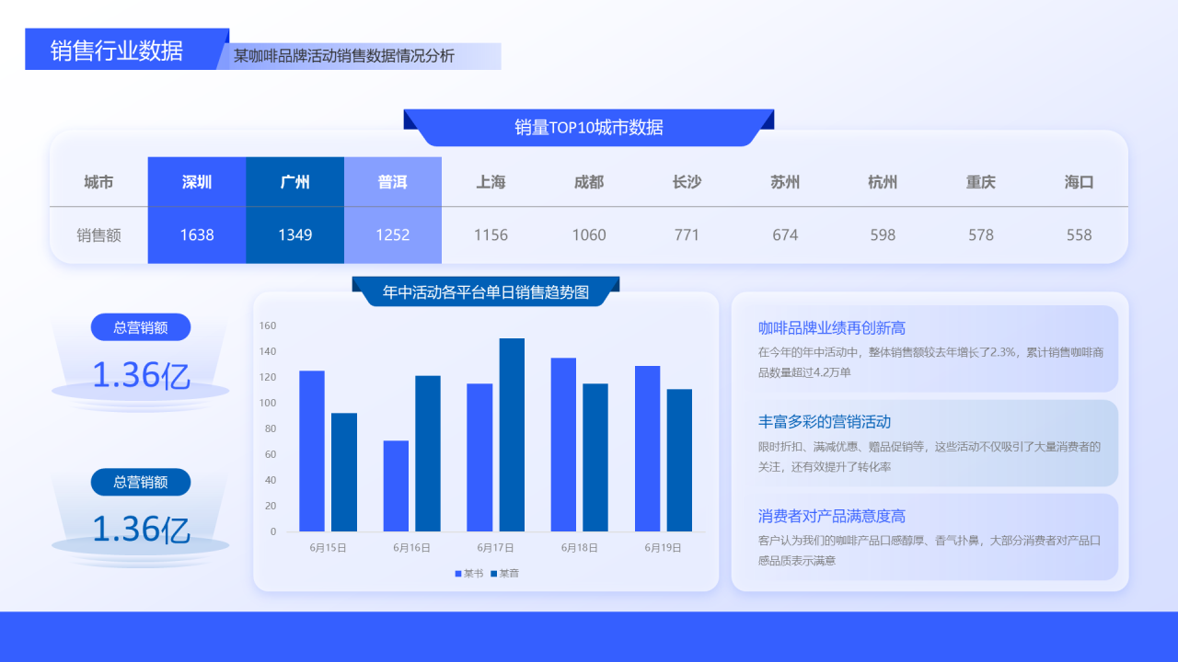Image resolution: width=1178 pixels, height=662 pixels.
Task: Select the lower 总营销额 badge
Action: (140, 482)
